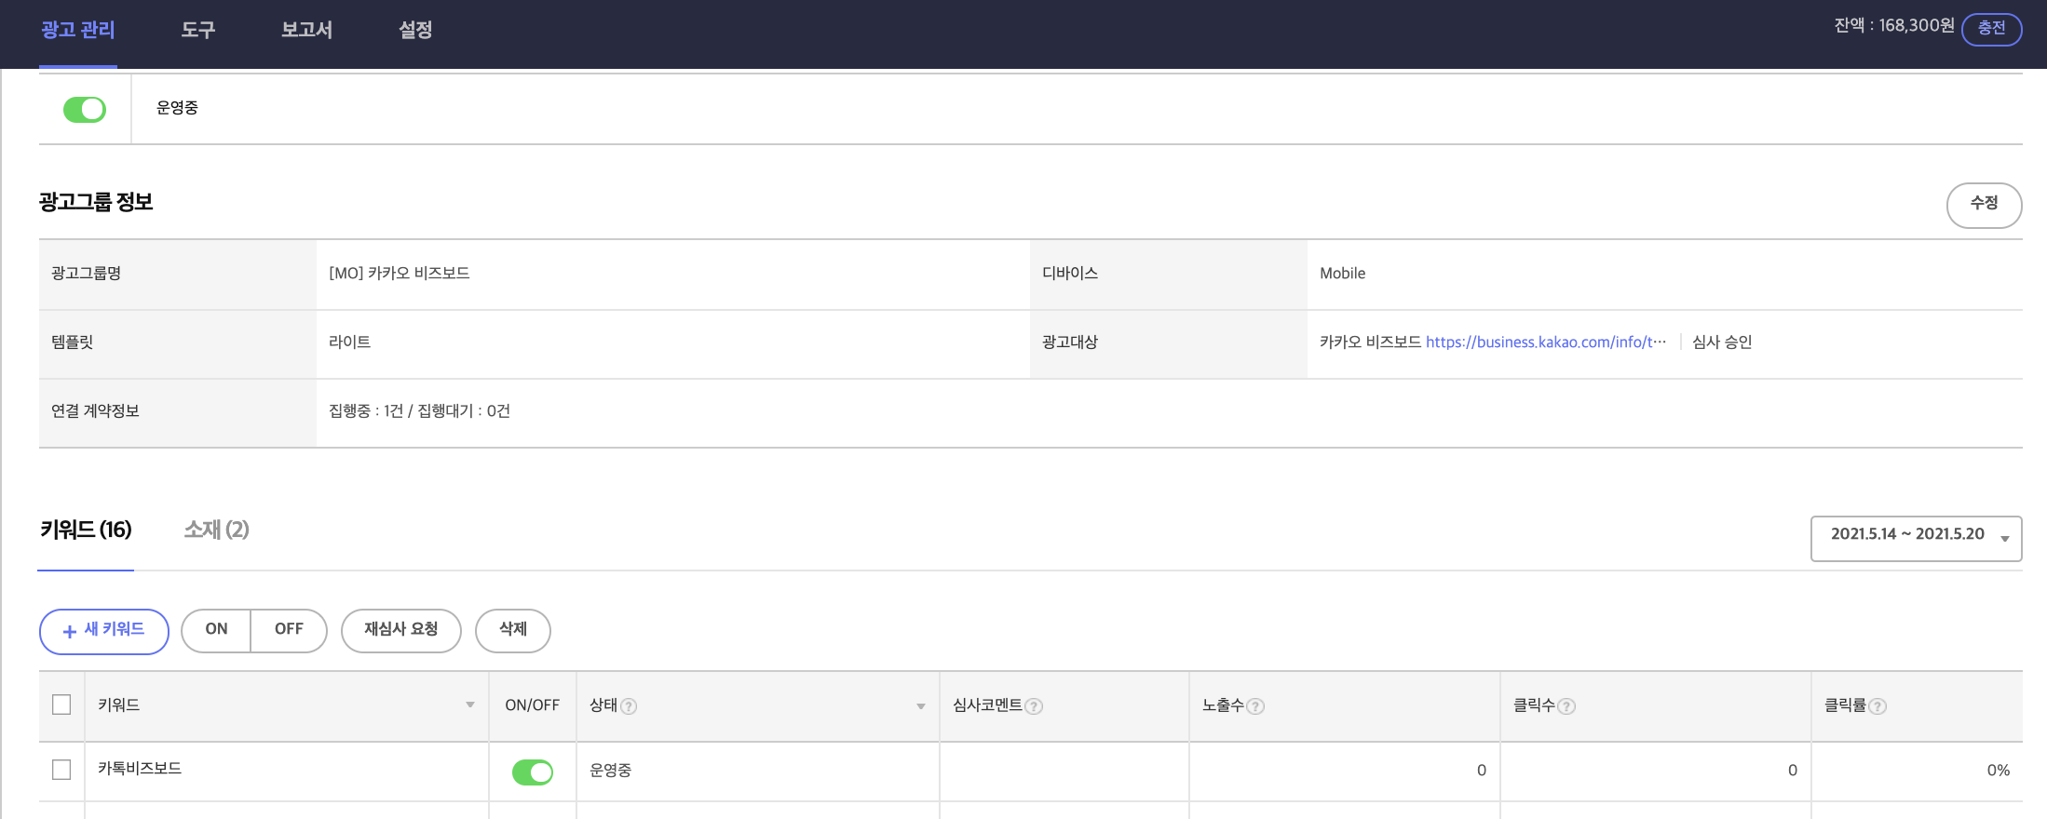Image resolution: width=2047 pixels, height=819 pixels.
Task: Expand the 상태 column filter arrow
Action: click(x=921, y=706)
